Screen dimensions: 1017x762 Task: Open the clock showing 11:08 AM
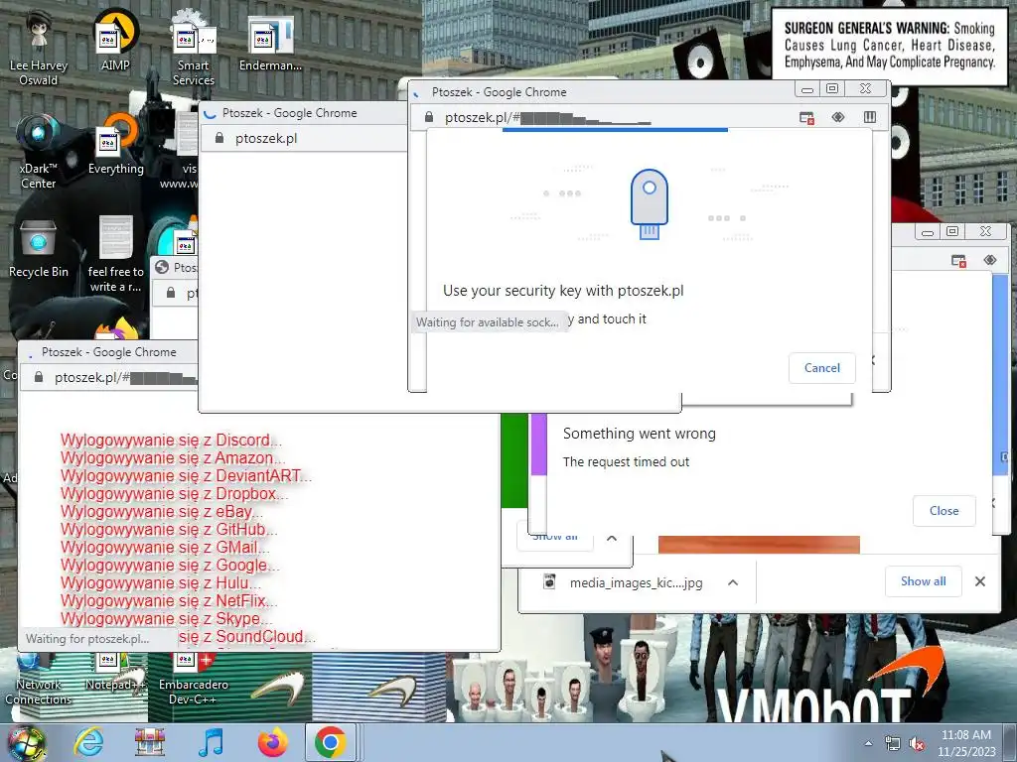(966, 742)
